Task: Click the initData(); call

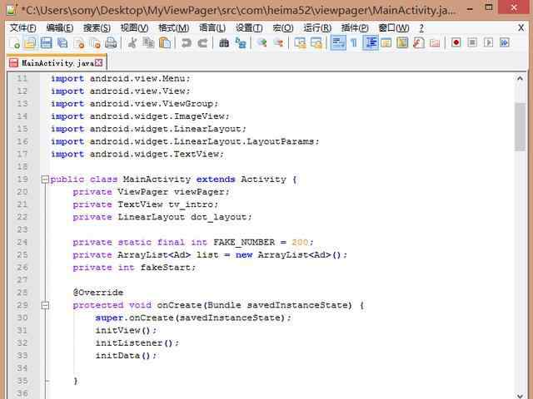Action: [126, 356]
